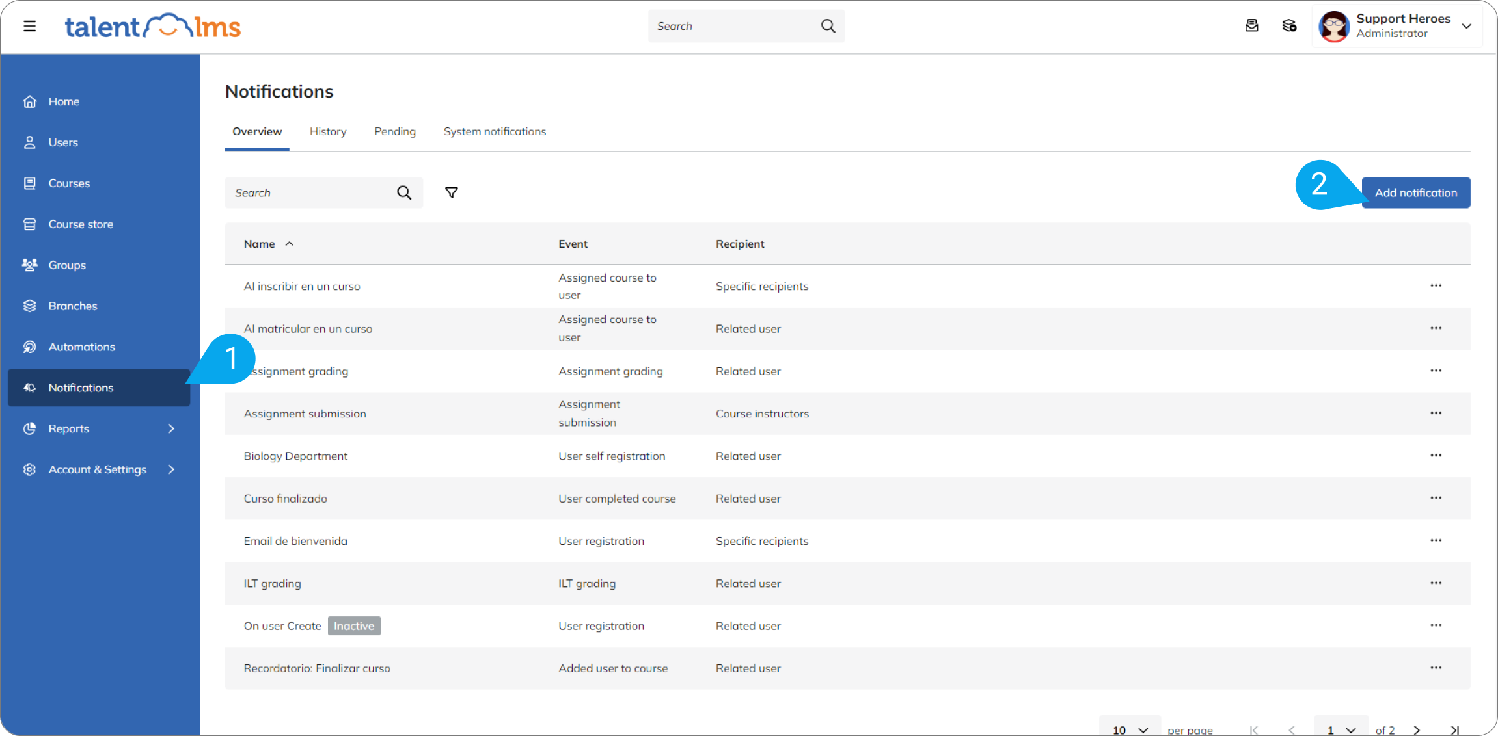This screenshot has height=736, width=1498.
Task: Click Recordatorio: Finalizar curso name
Action: 317,668
